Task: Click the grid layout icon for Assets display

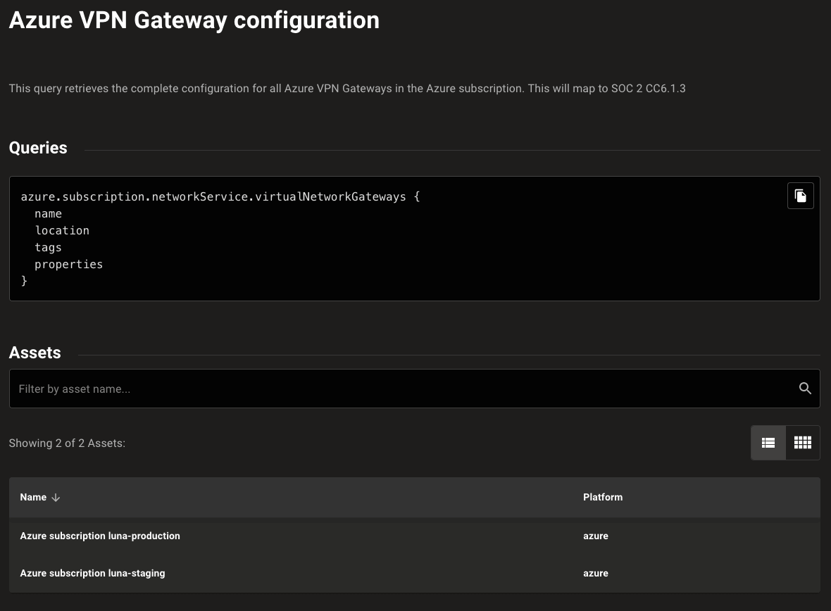Action: (x=802, y=443)
